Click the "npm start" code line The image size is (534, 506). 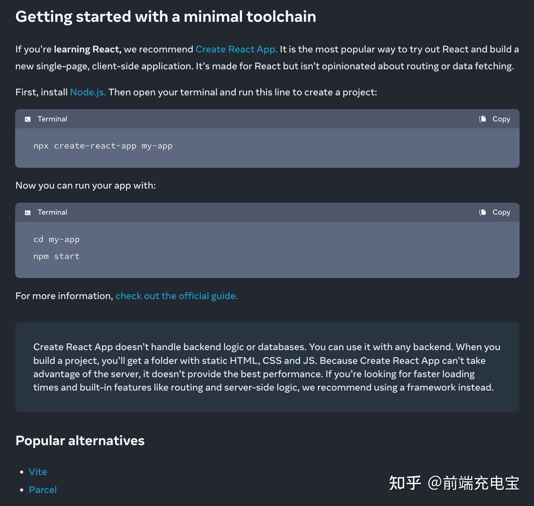(x=56, y=257)
